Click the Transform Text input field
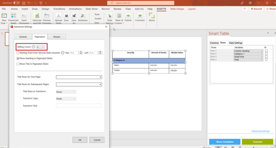 [x=78, y=106]
